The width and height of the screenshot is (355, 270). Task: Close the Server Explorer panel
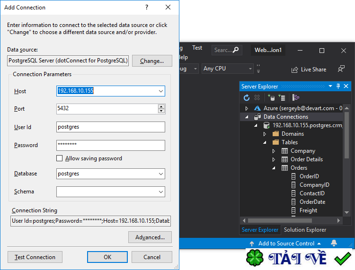346,86
